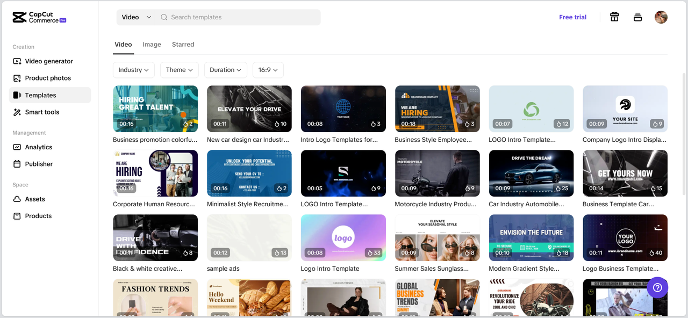The image size is (688, 318).
Task: Switch to the Starred tab
Action: point(183,45)
